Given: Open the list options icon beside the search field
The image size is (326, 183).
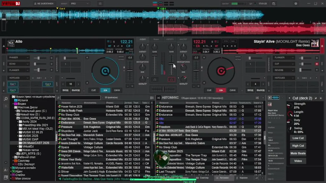Looking at the screenshot, I should pos(152,98).
